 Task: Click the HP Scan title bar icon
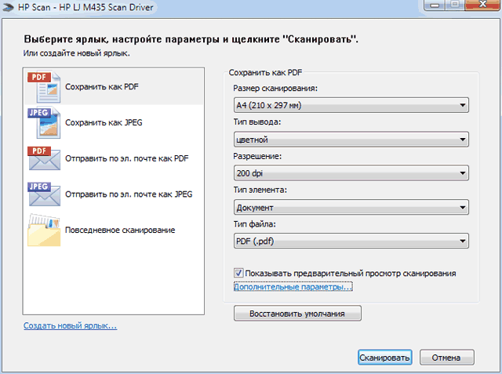click(9, 7)
